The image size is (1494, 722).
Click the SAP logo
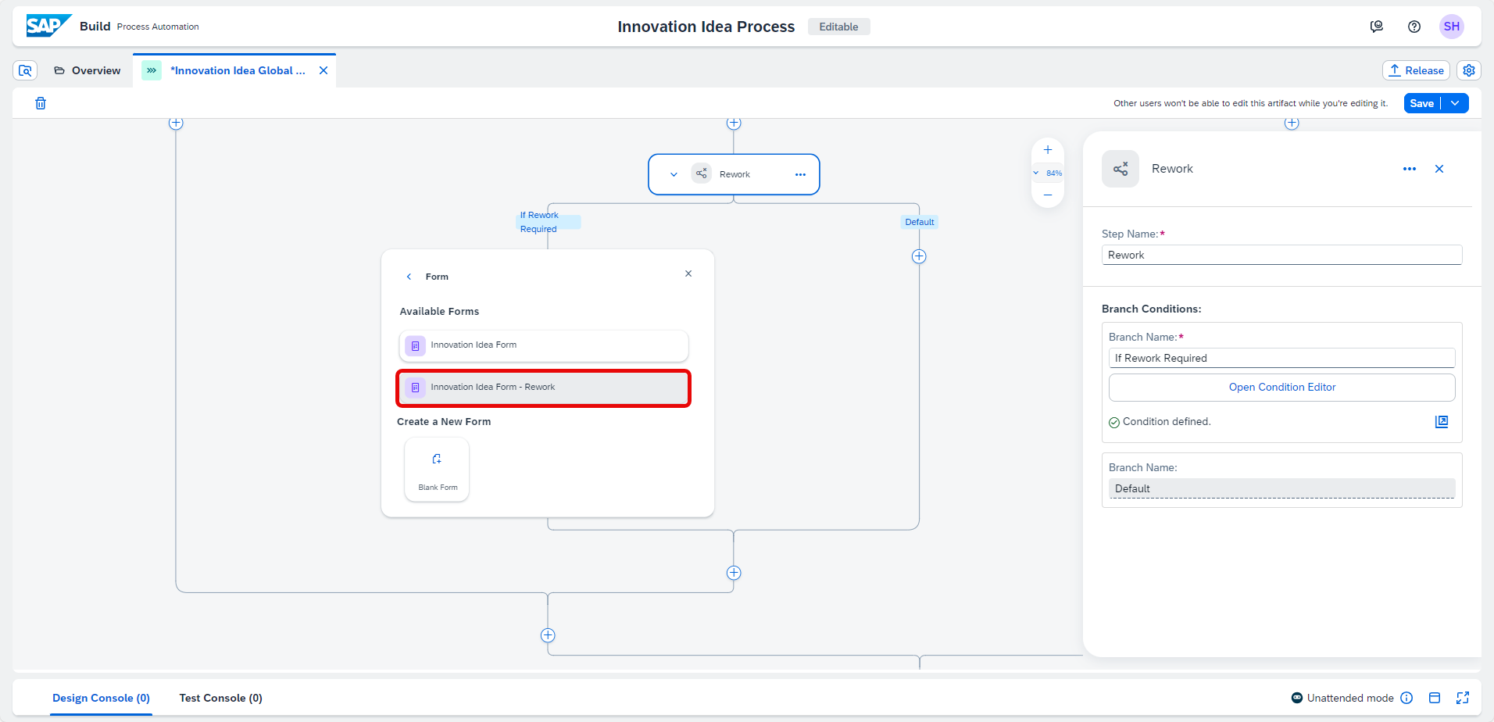coord(48,26)
